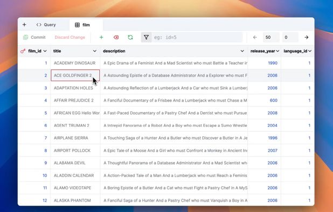Click the red delete row icon

pos(116,37)
